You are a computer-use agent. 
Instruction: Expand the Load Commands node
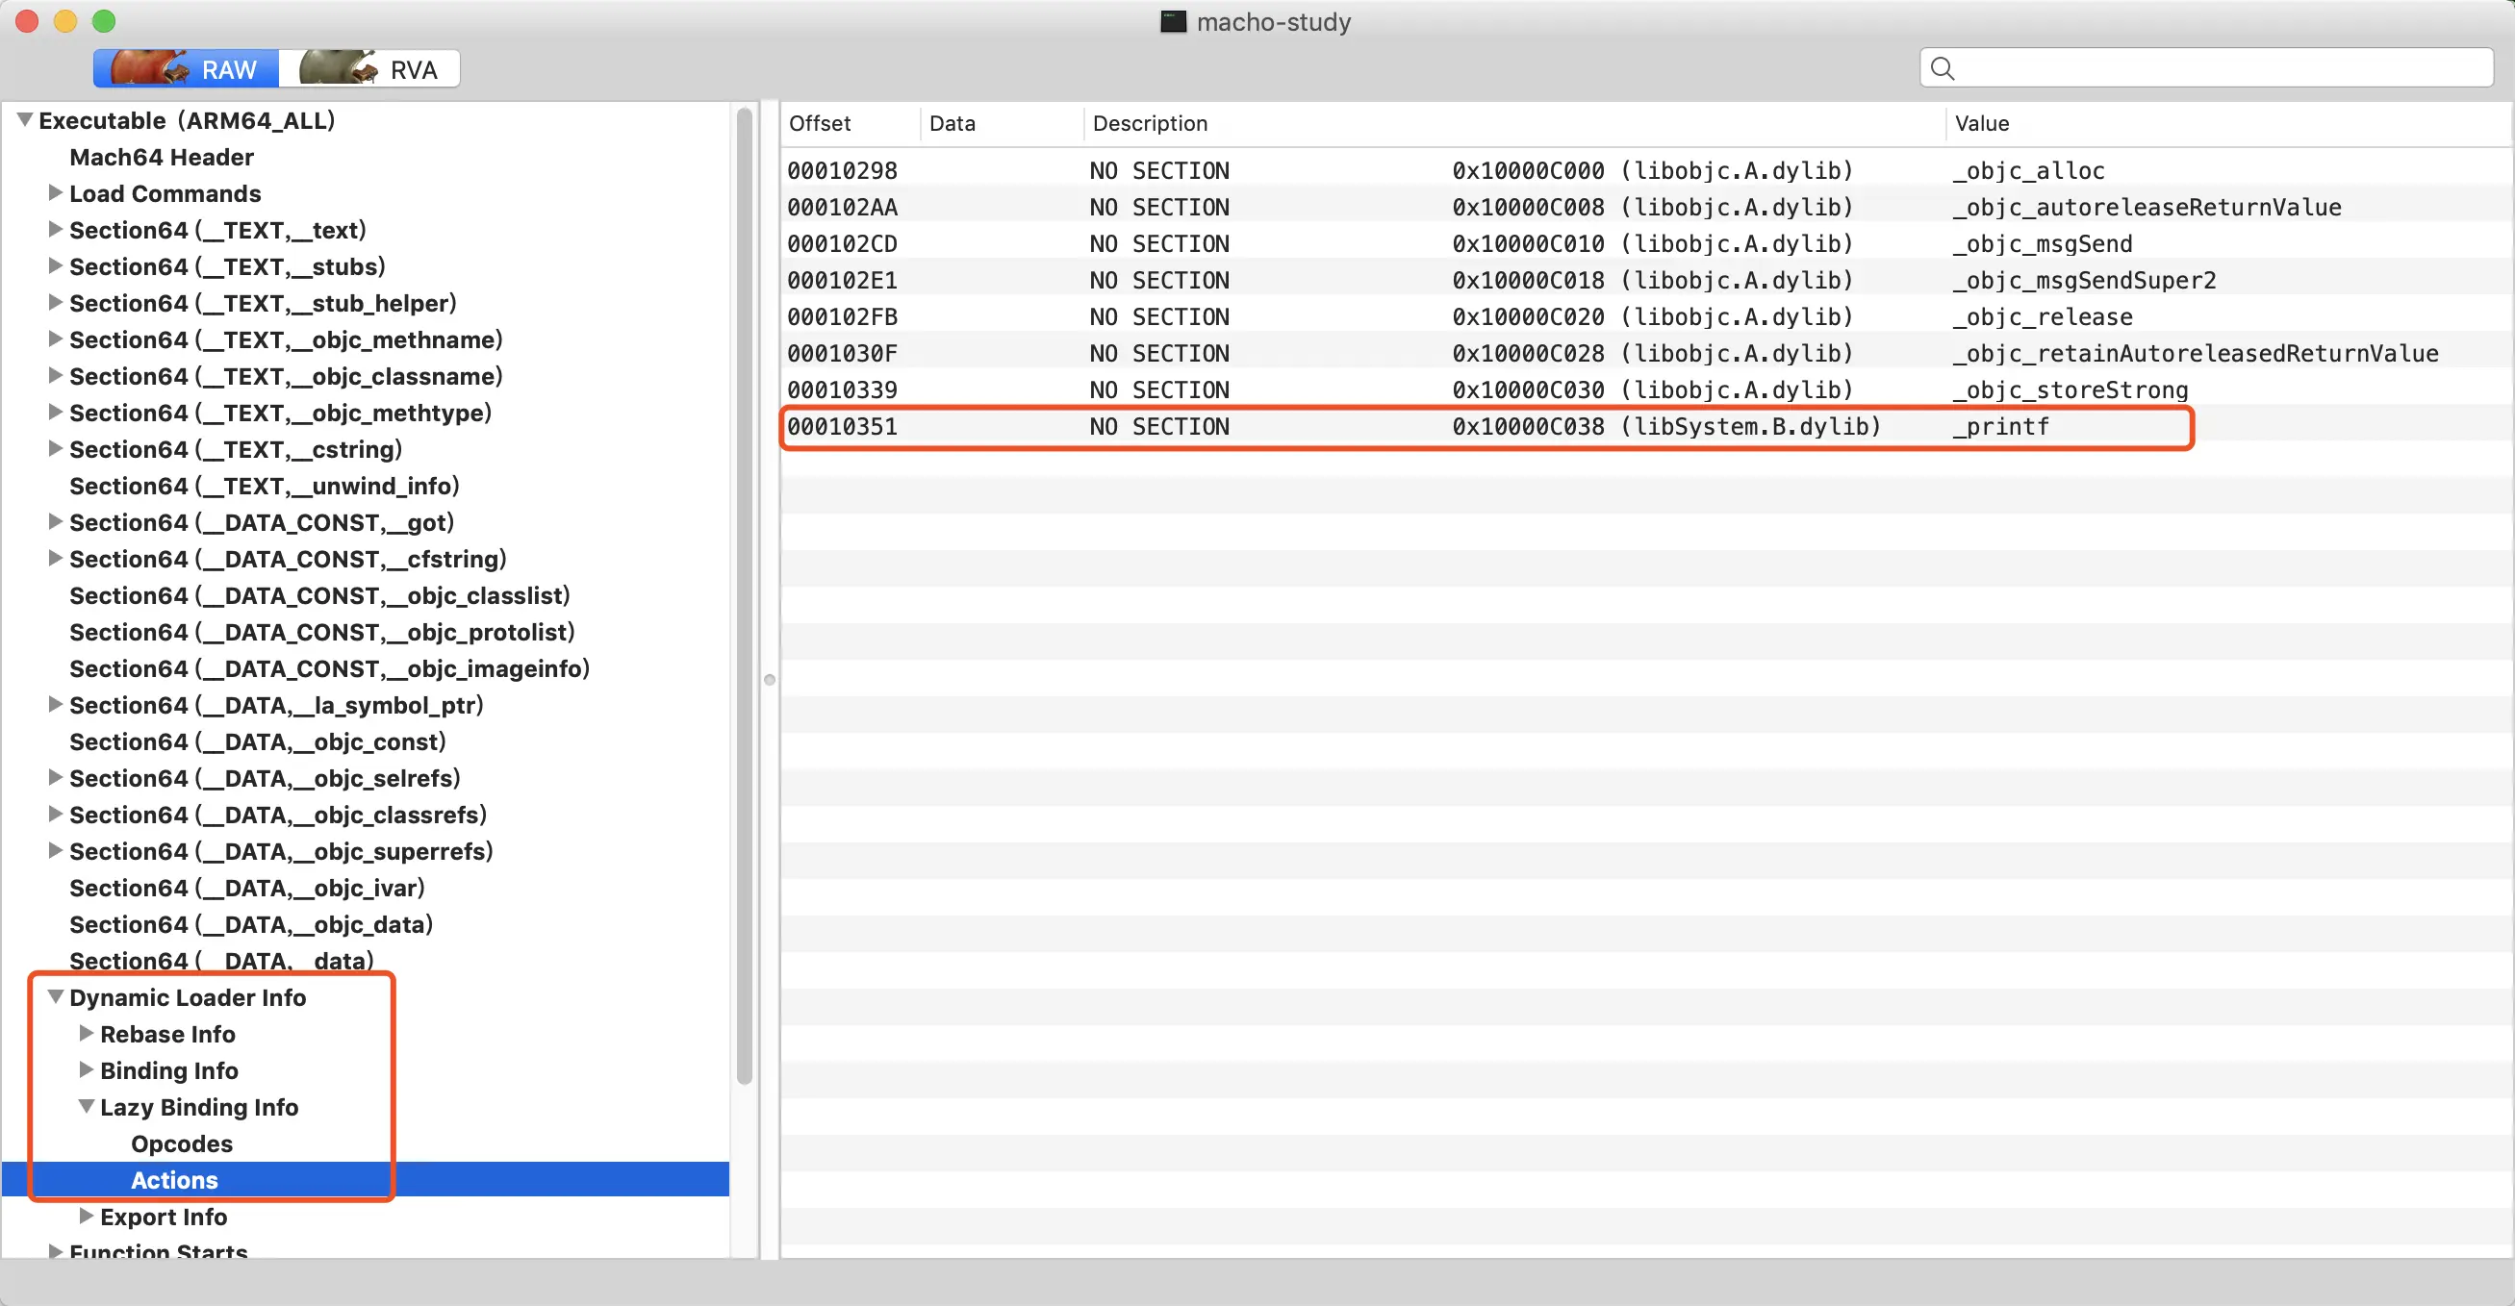pyautogui.click(x=56, y=193)
